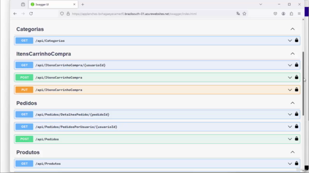Select the Swagger UI browser tab
Image resolution: width=309 pixels, height=173 pixels.
tap(53, 4)
